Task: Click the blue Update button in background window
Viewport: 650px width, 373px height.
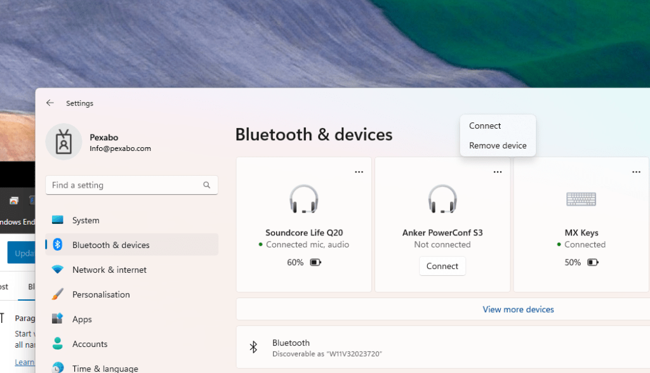Action: tap(22, 253)
